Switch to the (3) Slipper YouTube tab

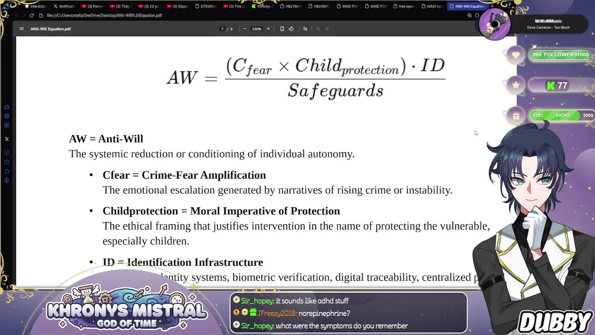178,6
